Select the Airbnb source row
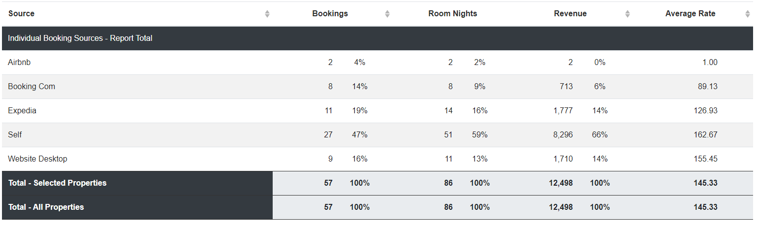Viewport: 758px width, 230px height. pyautogui.click(x=378, y=63)
